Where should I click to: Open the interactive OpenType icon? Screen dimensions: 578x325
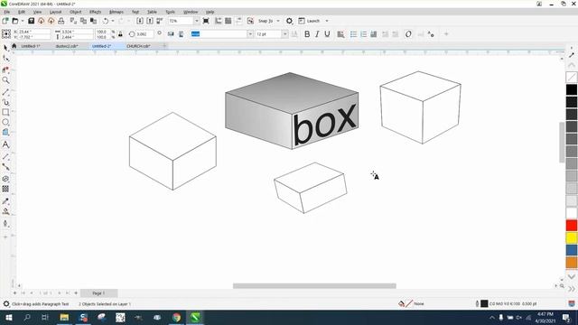coord(408,34)
